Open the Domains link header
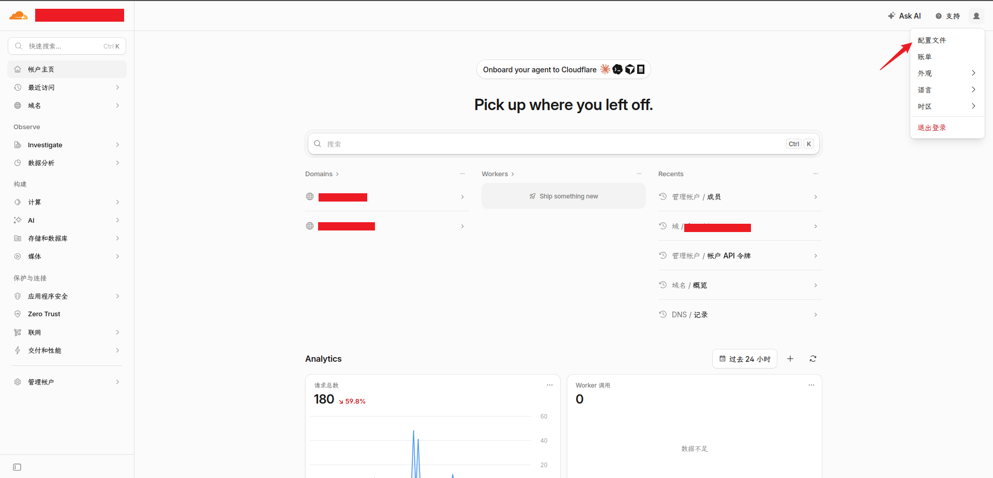This screenshot has width=993, height=478. click(x=322, y=174)
